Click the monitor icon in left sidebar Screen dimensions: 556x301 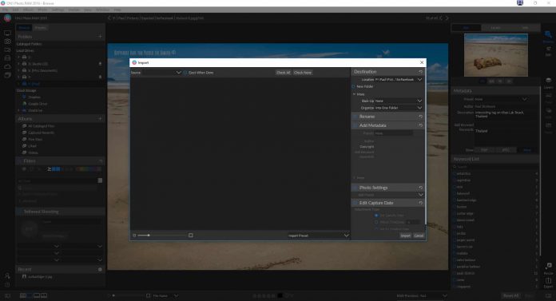(7, 33)
